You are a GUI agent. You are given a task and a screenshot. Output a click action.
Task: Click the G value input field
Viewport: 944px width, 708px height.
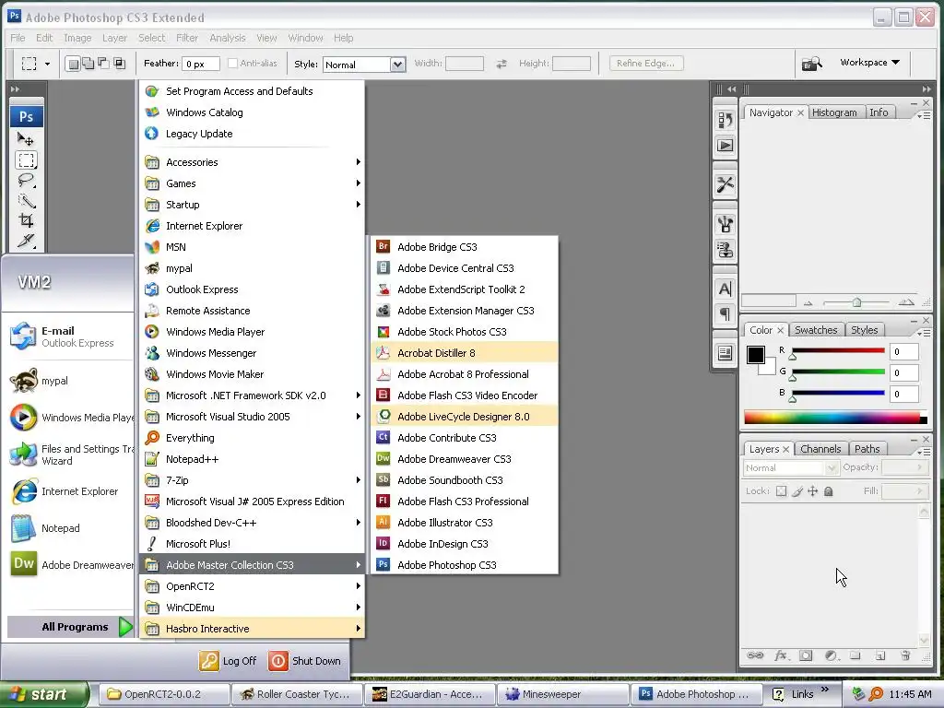tap(904, 372)
